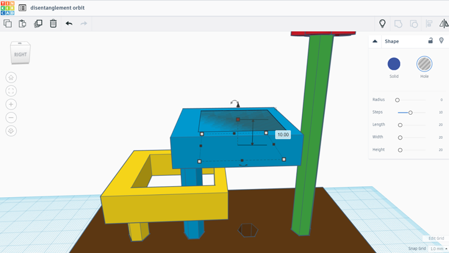Select the hexagonal hole on the brown base

[x=248, y=230]
